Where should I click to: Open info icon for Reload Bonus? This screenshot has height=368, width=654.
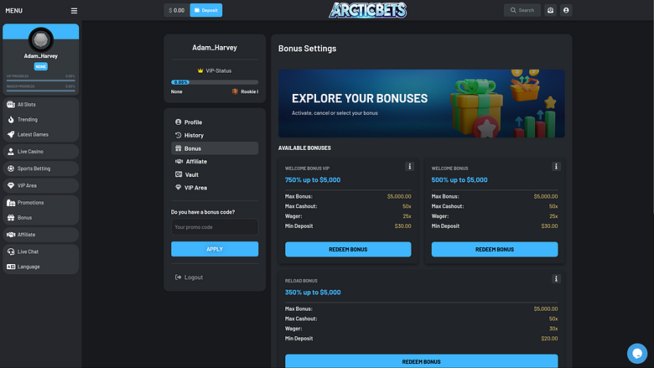coord(556,279)
